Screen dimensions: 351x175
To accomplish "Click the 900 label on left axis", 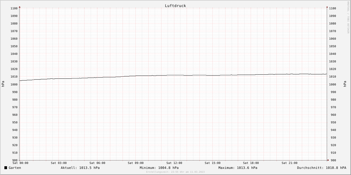I will [x=15, y=160].
